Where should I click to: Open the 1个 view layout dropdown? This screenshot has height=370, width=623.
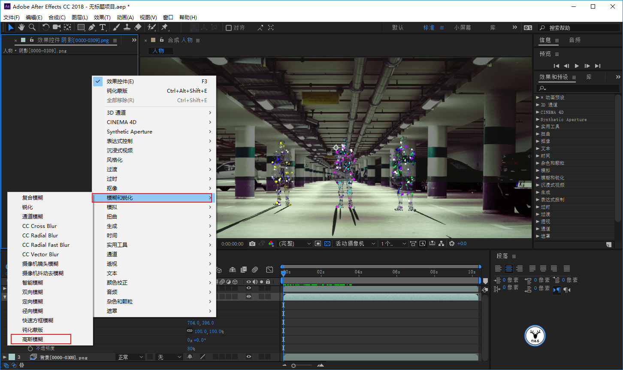(393, 243)
